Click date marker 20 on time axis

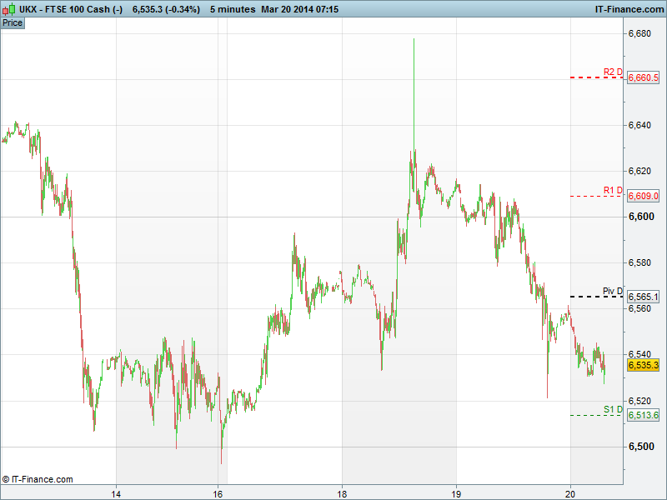(571, 492)
